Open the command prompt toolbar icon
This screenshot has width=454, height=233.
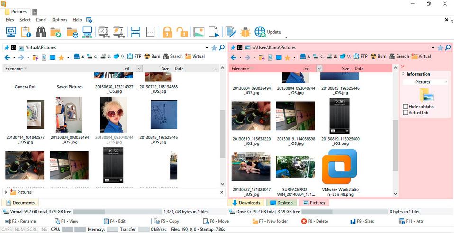(11, 32)
